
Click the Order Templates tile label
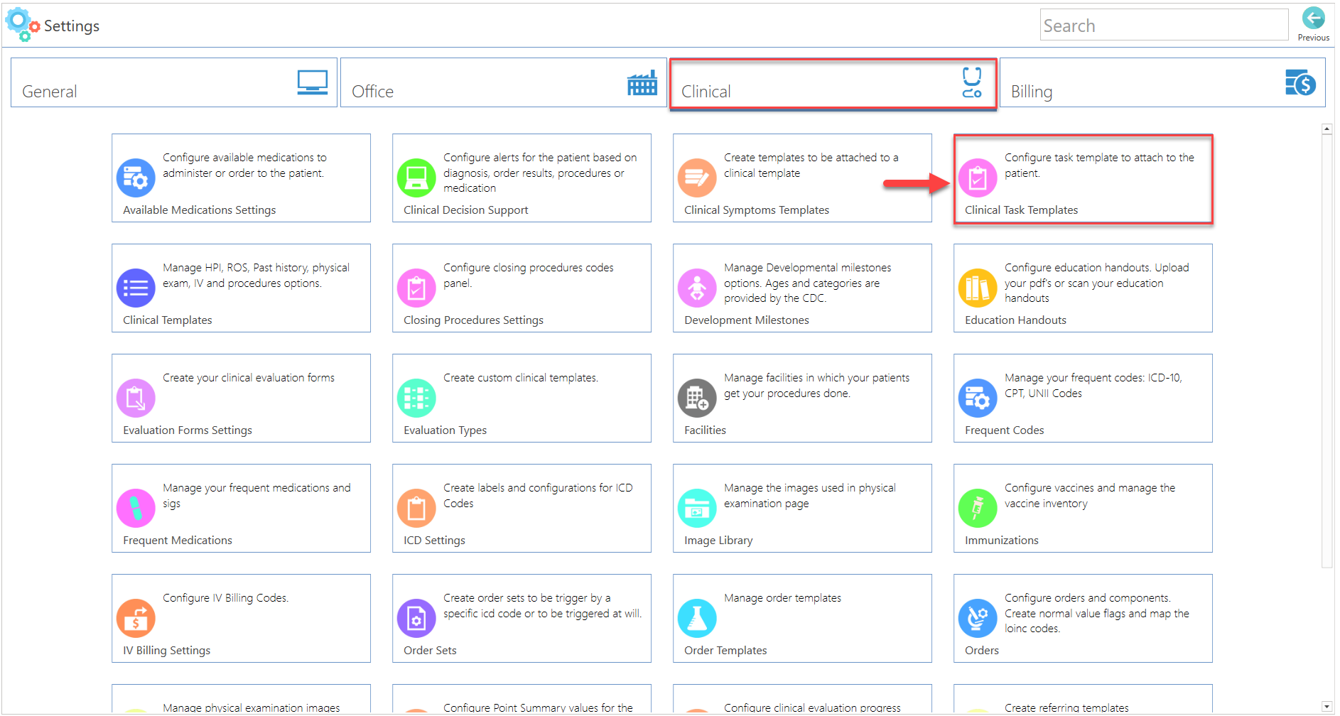[x=725, y=651]
